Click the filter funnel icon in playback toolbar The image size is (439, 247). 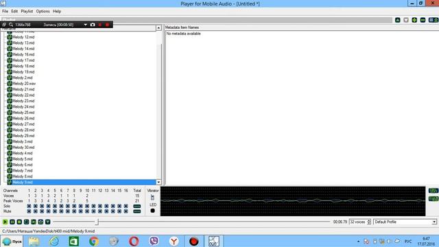point(48,222)
